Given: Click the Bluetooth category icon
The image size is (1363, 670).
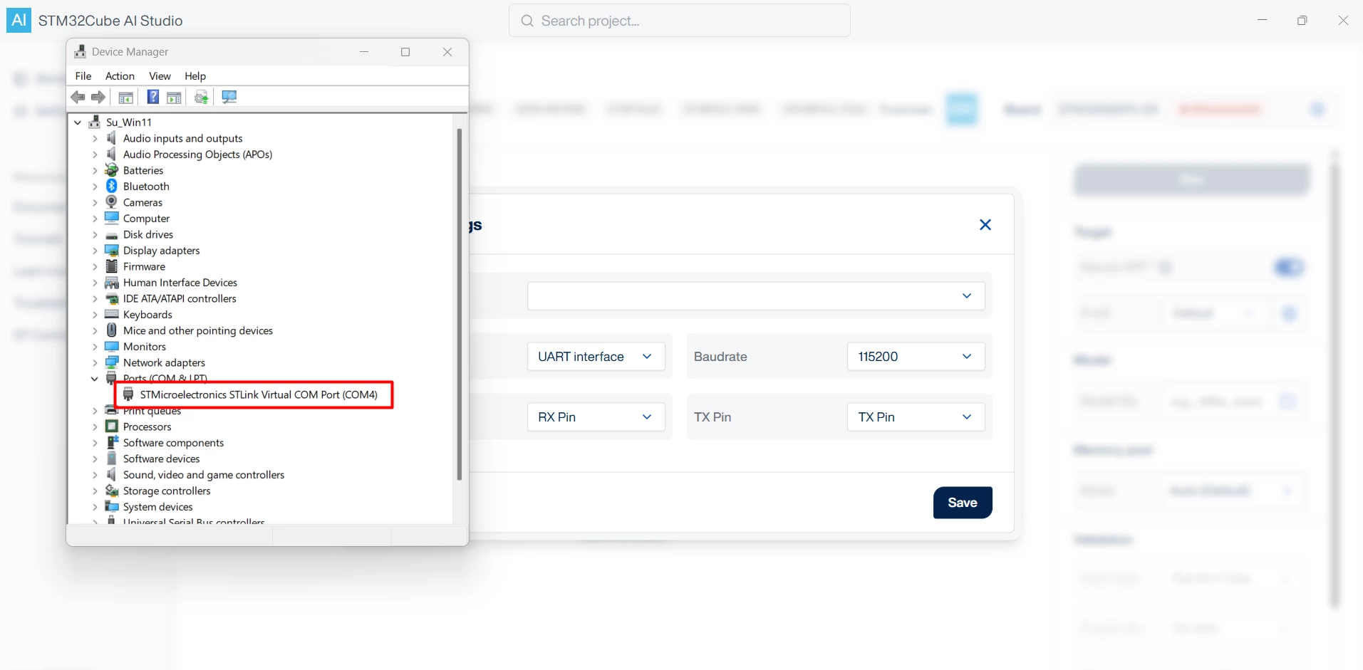Looking at the screenshot, I should click(112, 186).
